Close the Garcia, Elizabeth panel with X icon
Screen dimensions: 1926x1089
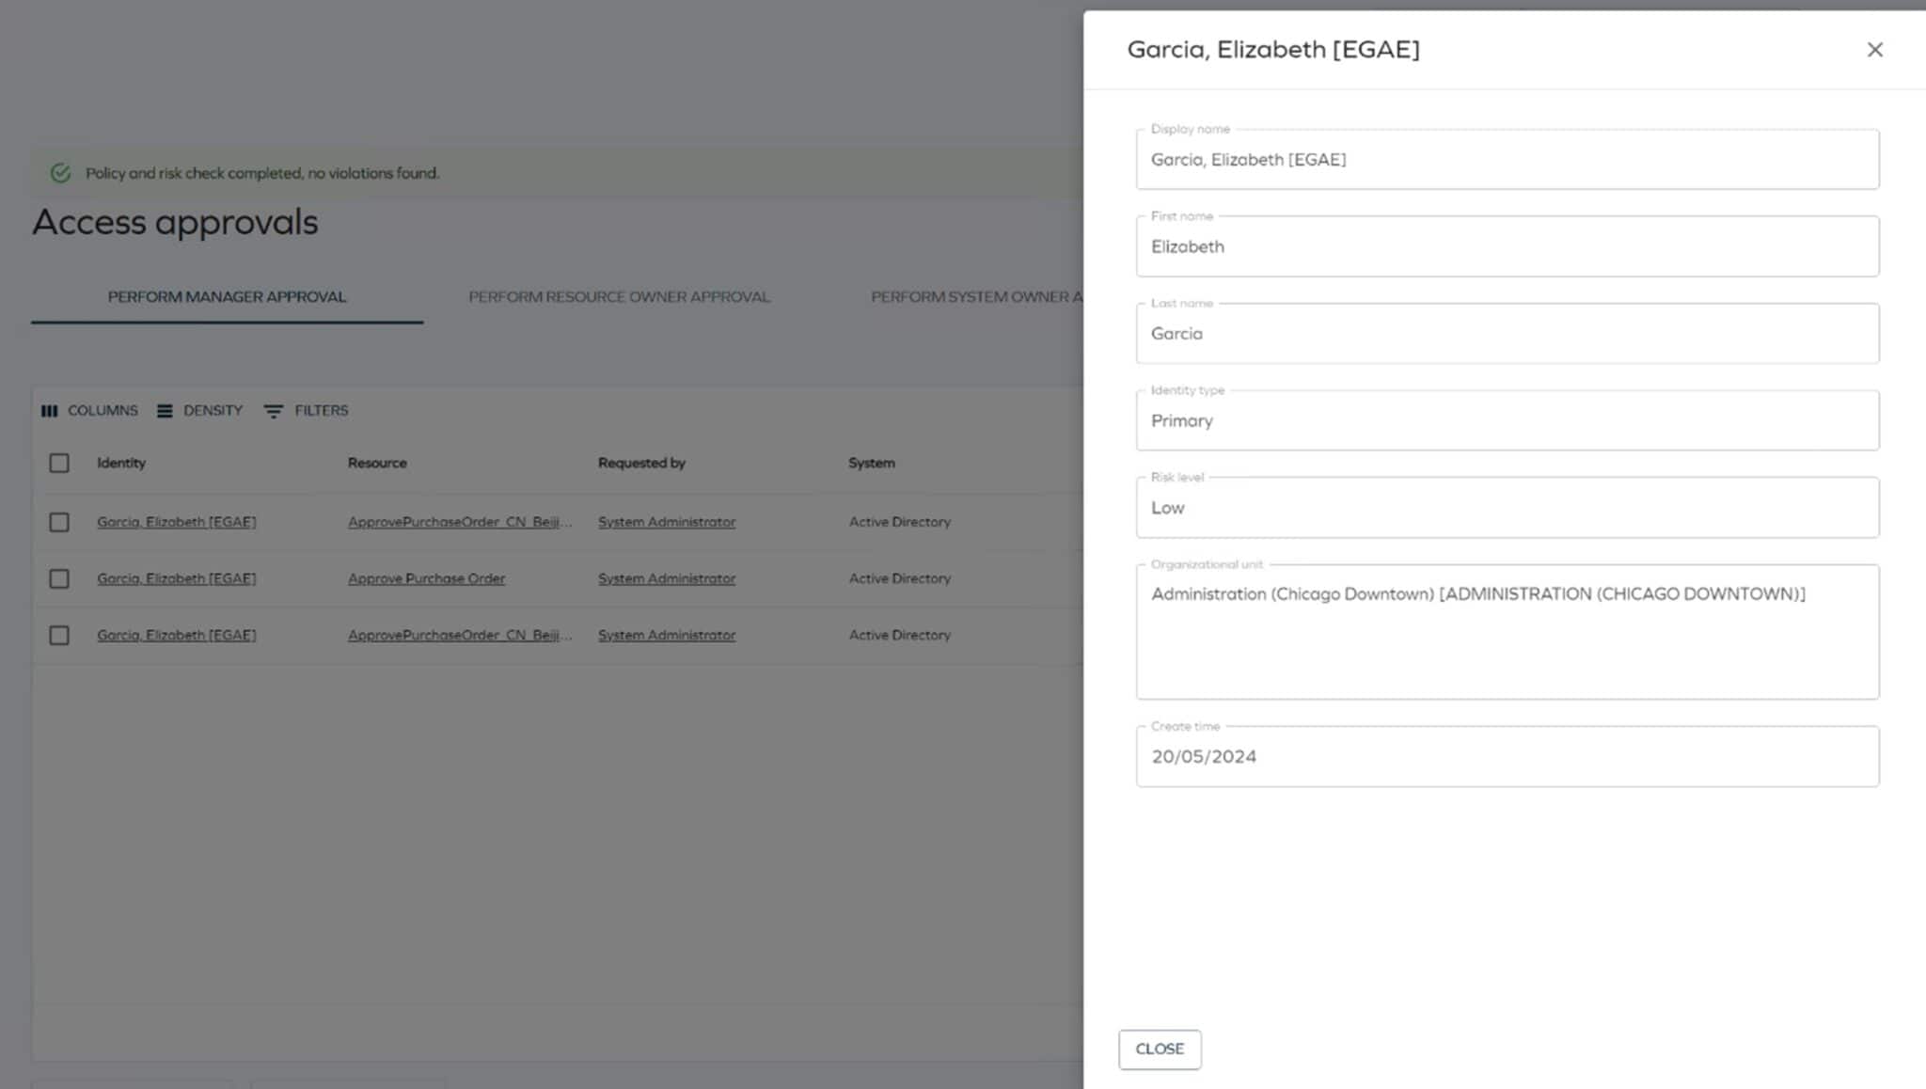point(1874,50)
